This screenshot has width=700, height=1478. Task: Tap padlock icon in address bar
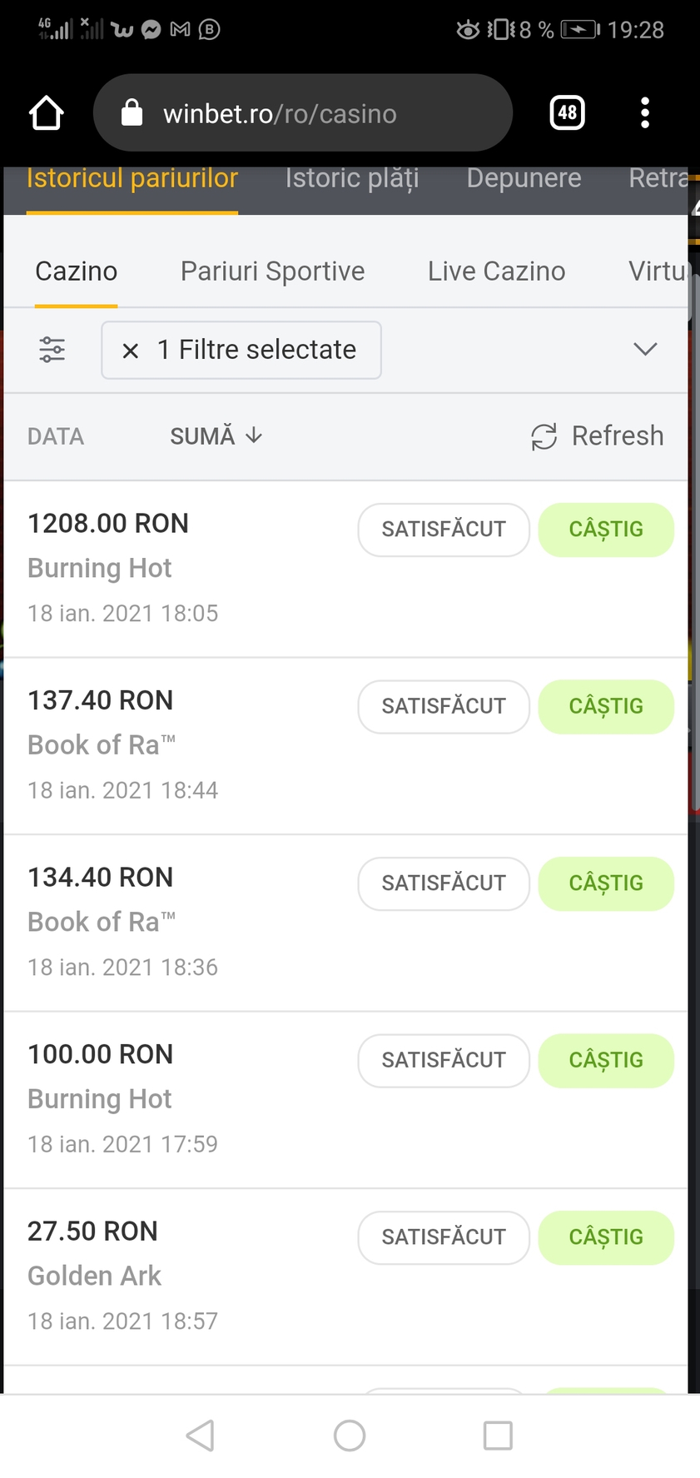132,112
